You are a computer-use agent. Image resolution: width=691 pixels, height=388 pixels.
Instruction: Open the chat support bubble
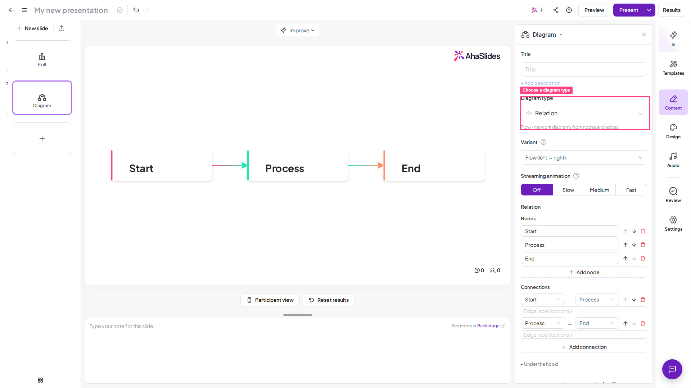tap(672, 369)
